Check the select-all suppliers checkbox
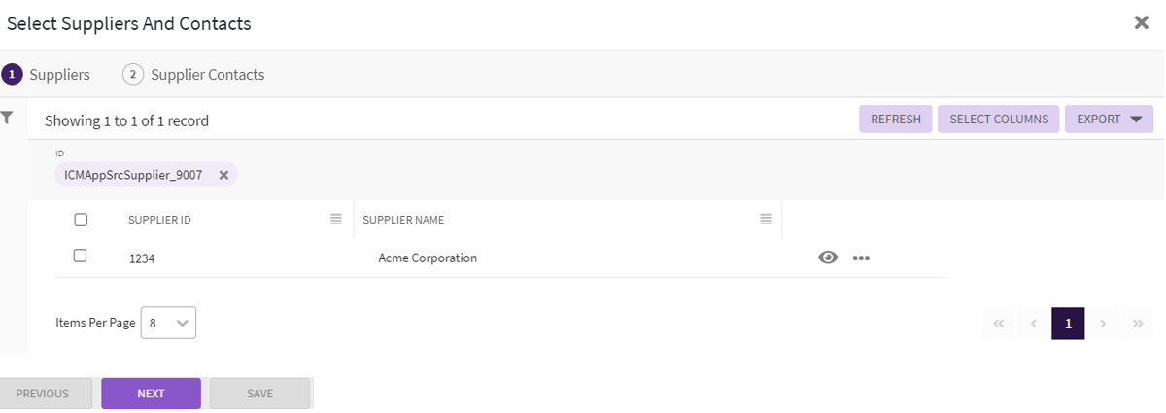The image size is (1166, 413). pos(81,220)
